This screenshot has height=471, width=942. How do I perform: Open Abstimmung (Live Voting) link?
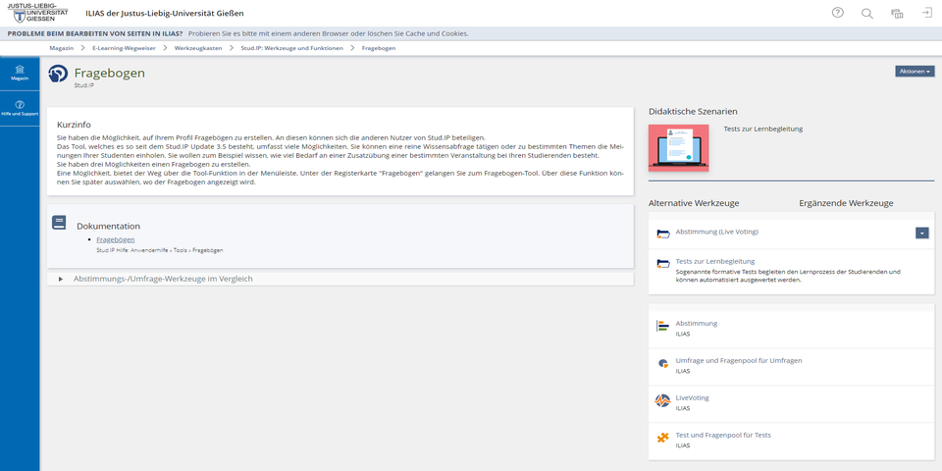[x=716, y=232]
